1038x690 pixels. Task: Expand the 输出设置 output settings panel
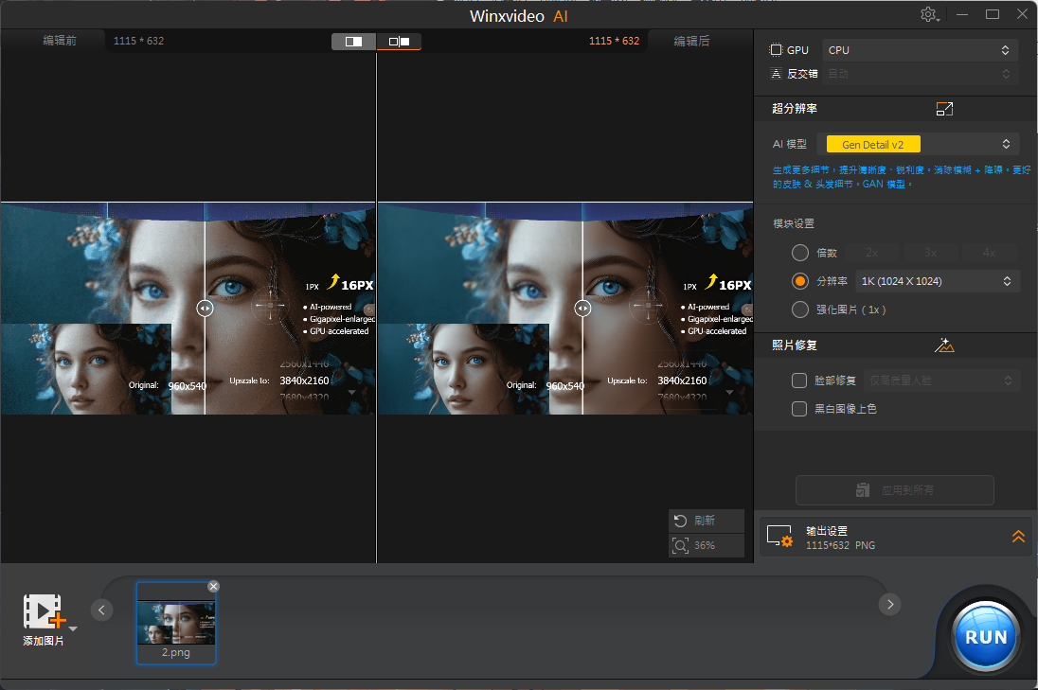[1018, 537]
